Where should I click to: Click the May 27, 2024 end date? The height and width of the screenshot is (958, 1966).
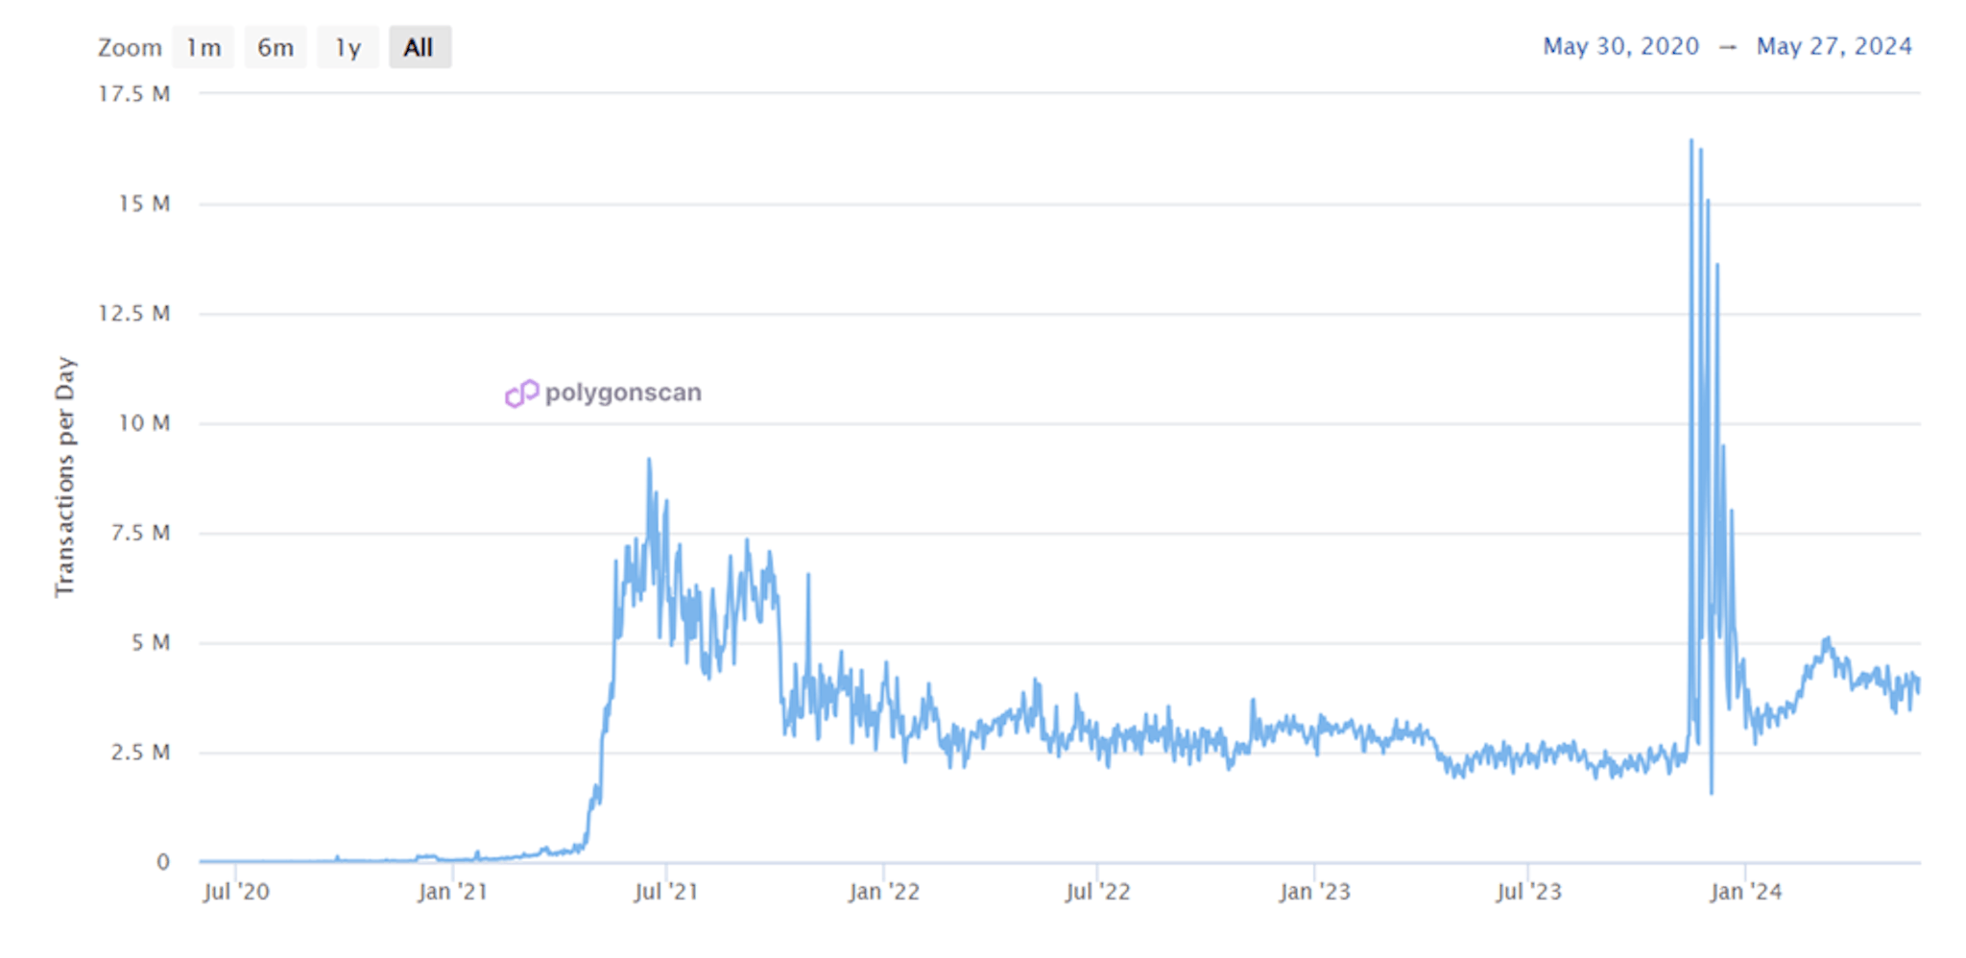click(1834, 46)
